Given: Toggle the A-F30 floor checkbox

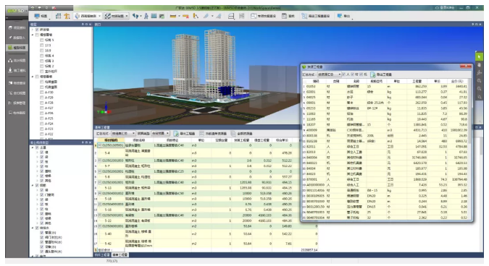Looking at the screenshot, I should point(42,92).
